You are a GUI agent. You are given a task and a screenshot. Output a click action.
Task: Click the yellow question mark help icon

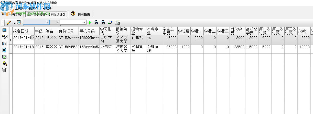pos(73,14)
